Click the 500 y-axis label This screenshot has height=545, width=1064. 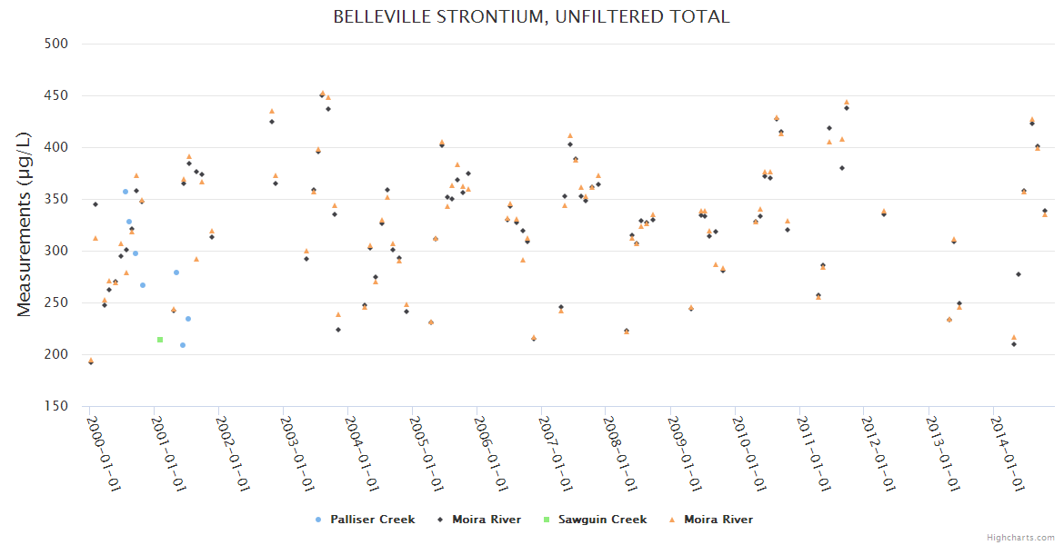(x=57, y=44)
